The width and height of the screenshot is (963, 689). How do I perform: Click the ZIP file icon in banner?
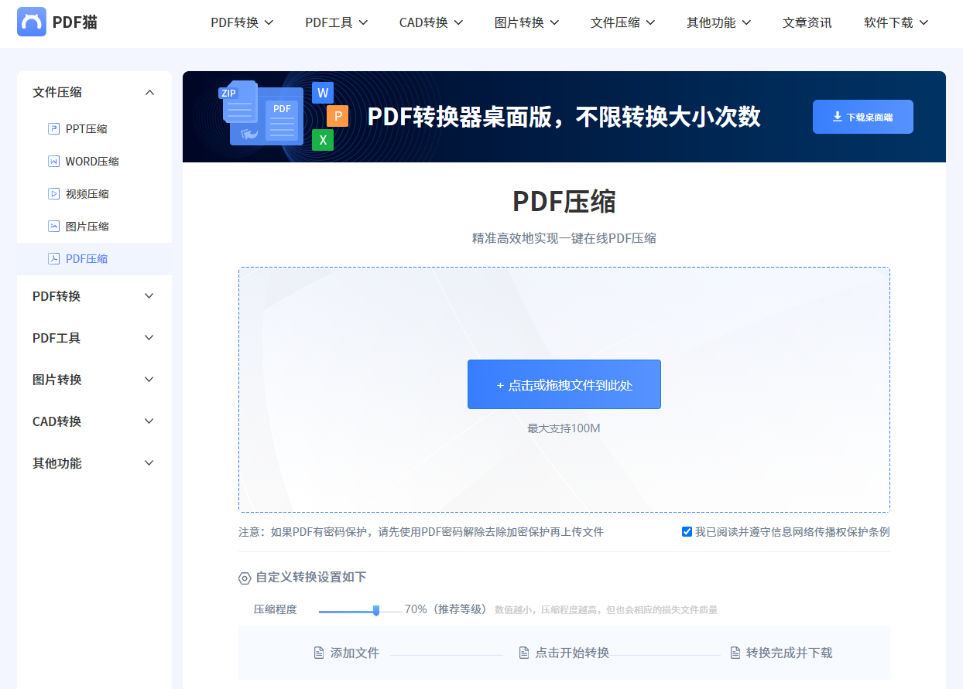click(238, 101)
